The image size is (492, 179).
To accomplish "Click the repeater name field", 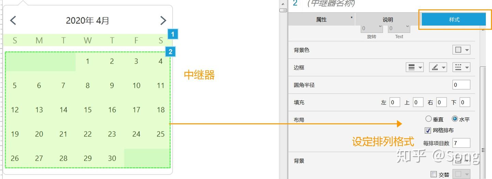I will [x=331, y=3].
